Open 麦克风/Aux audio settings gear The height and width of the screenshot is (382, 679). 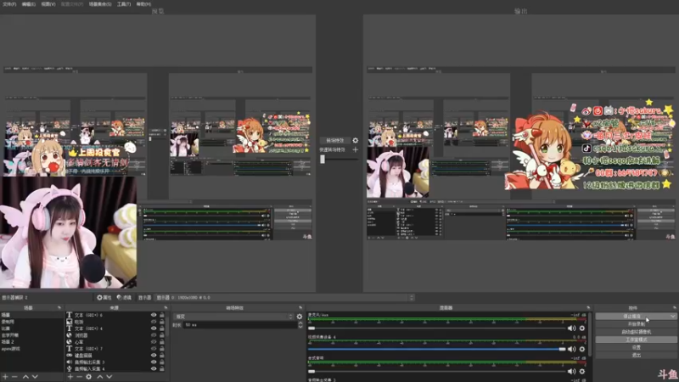(582, 329)
